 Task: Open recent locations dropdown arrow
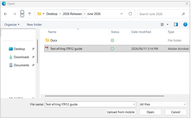[22, 14]
